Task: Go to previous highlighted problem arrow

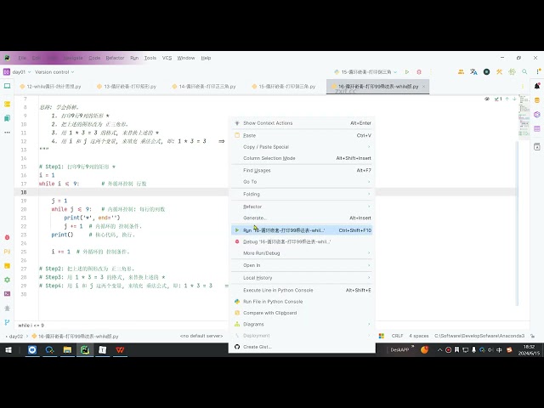Action: pos(507,99)
